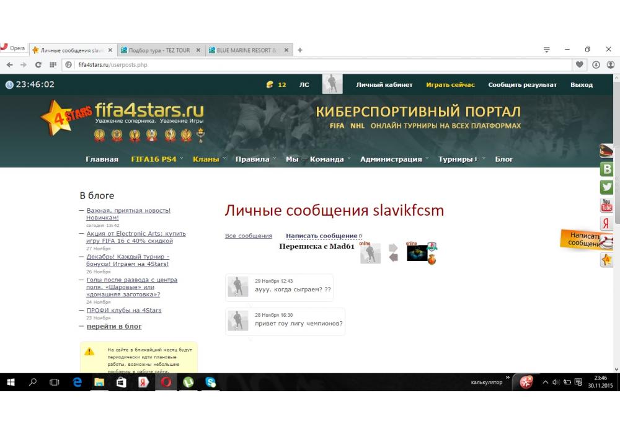Open Opera tab menu icon
This screenshot has height=434, width=620.
pos(546,50)
